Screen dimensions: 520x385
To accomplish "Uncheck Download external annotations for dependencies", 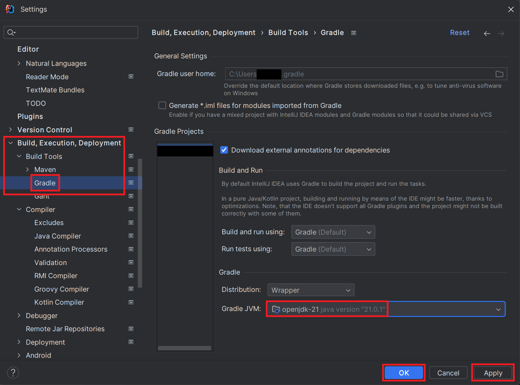I will point(224,150).
